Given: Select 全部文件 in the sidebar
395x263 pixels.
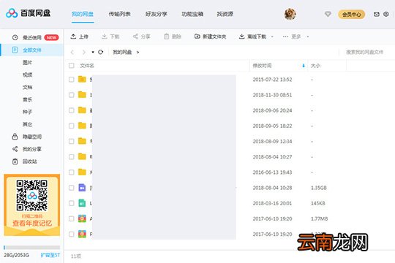Looking at the screenshot, I should point(32,50).
